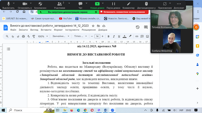The image size is (202, 113).
Task: Open the paragraph style dropdown
Action: (x=61, y=36)
